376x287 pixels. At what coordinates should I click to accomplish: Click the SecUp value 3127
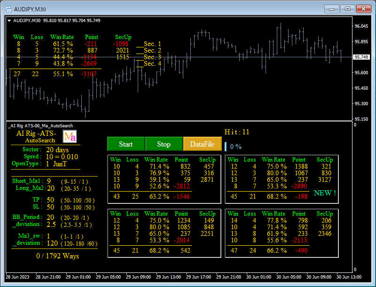pyautogui.click(x=325, y=179)
